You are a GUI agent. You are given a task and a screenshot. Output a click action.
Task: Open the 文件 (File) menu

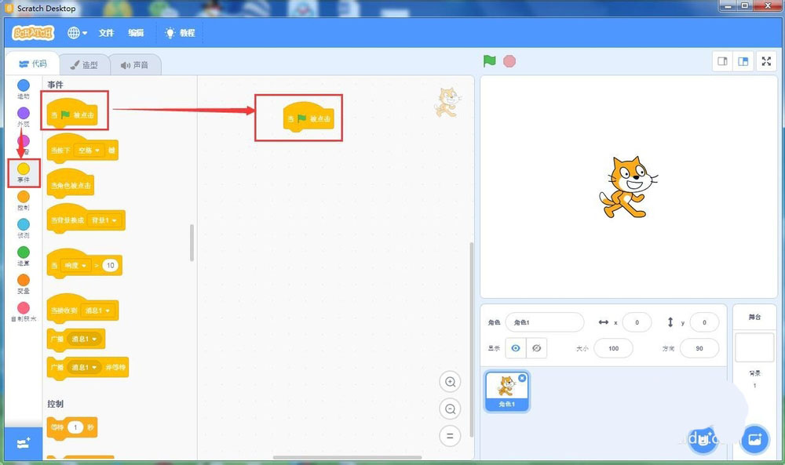tap(106, 33)
